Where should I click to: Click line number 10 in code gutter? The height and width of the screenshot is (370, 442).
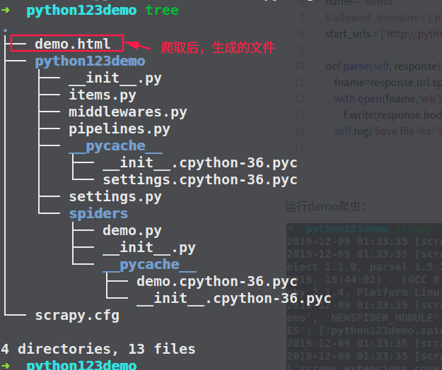click(x=299, y=66)
